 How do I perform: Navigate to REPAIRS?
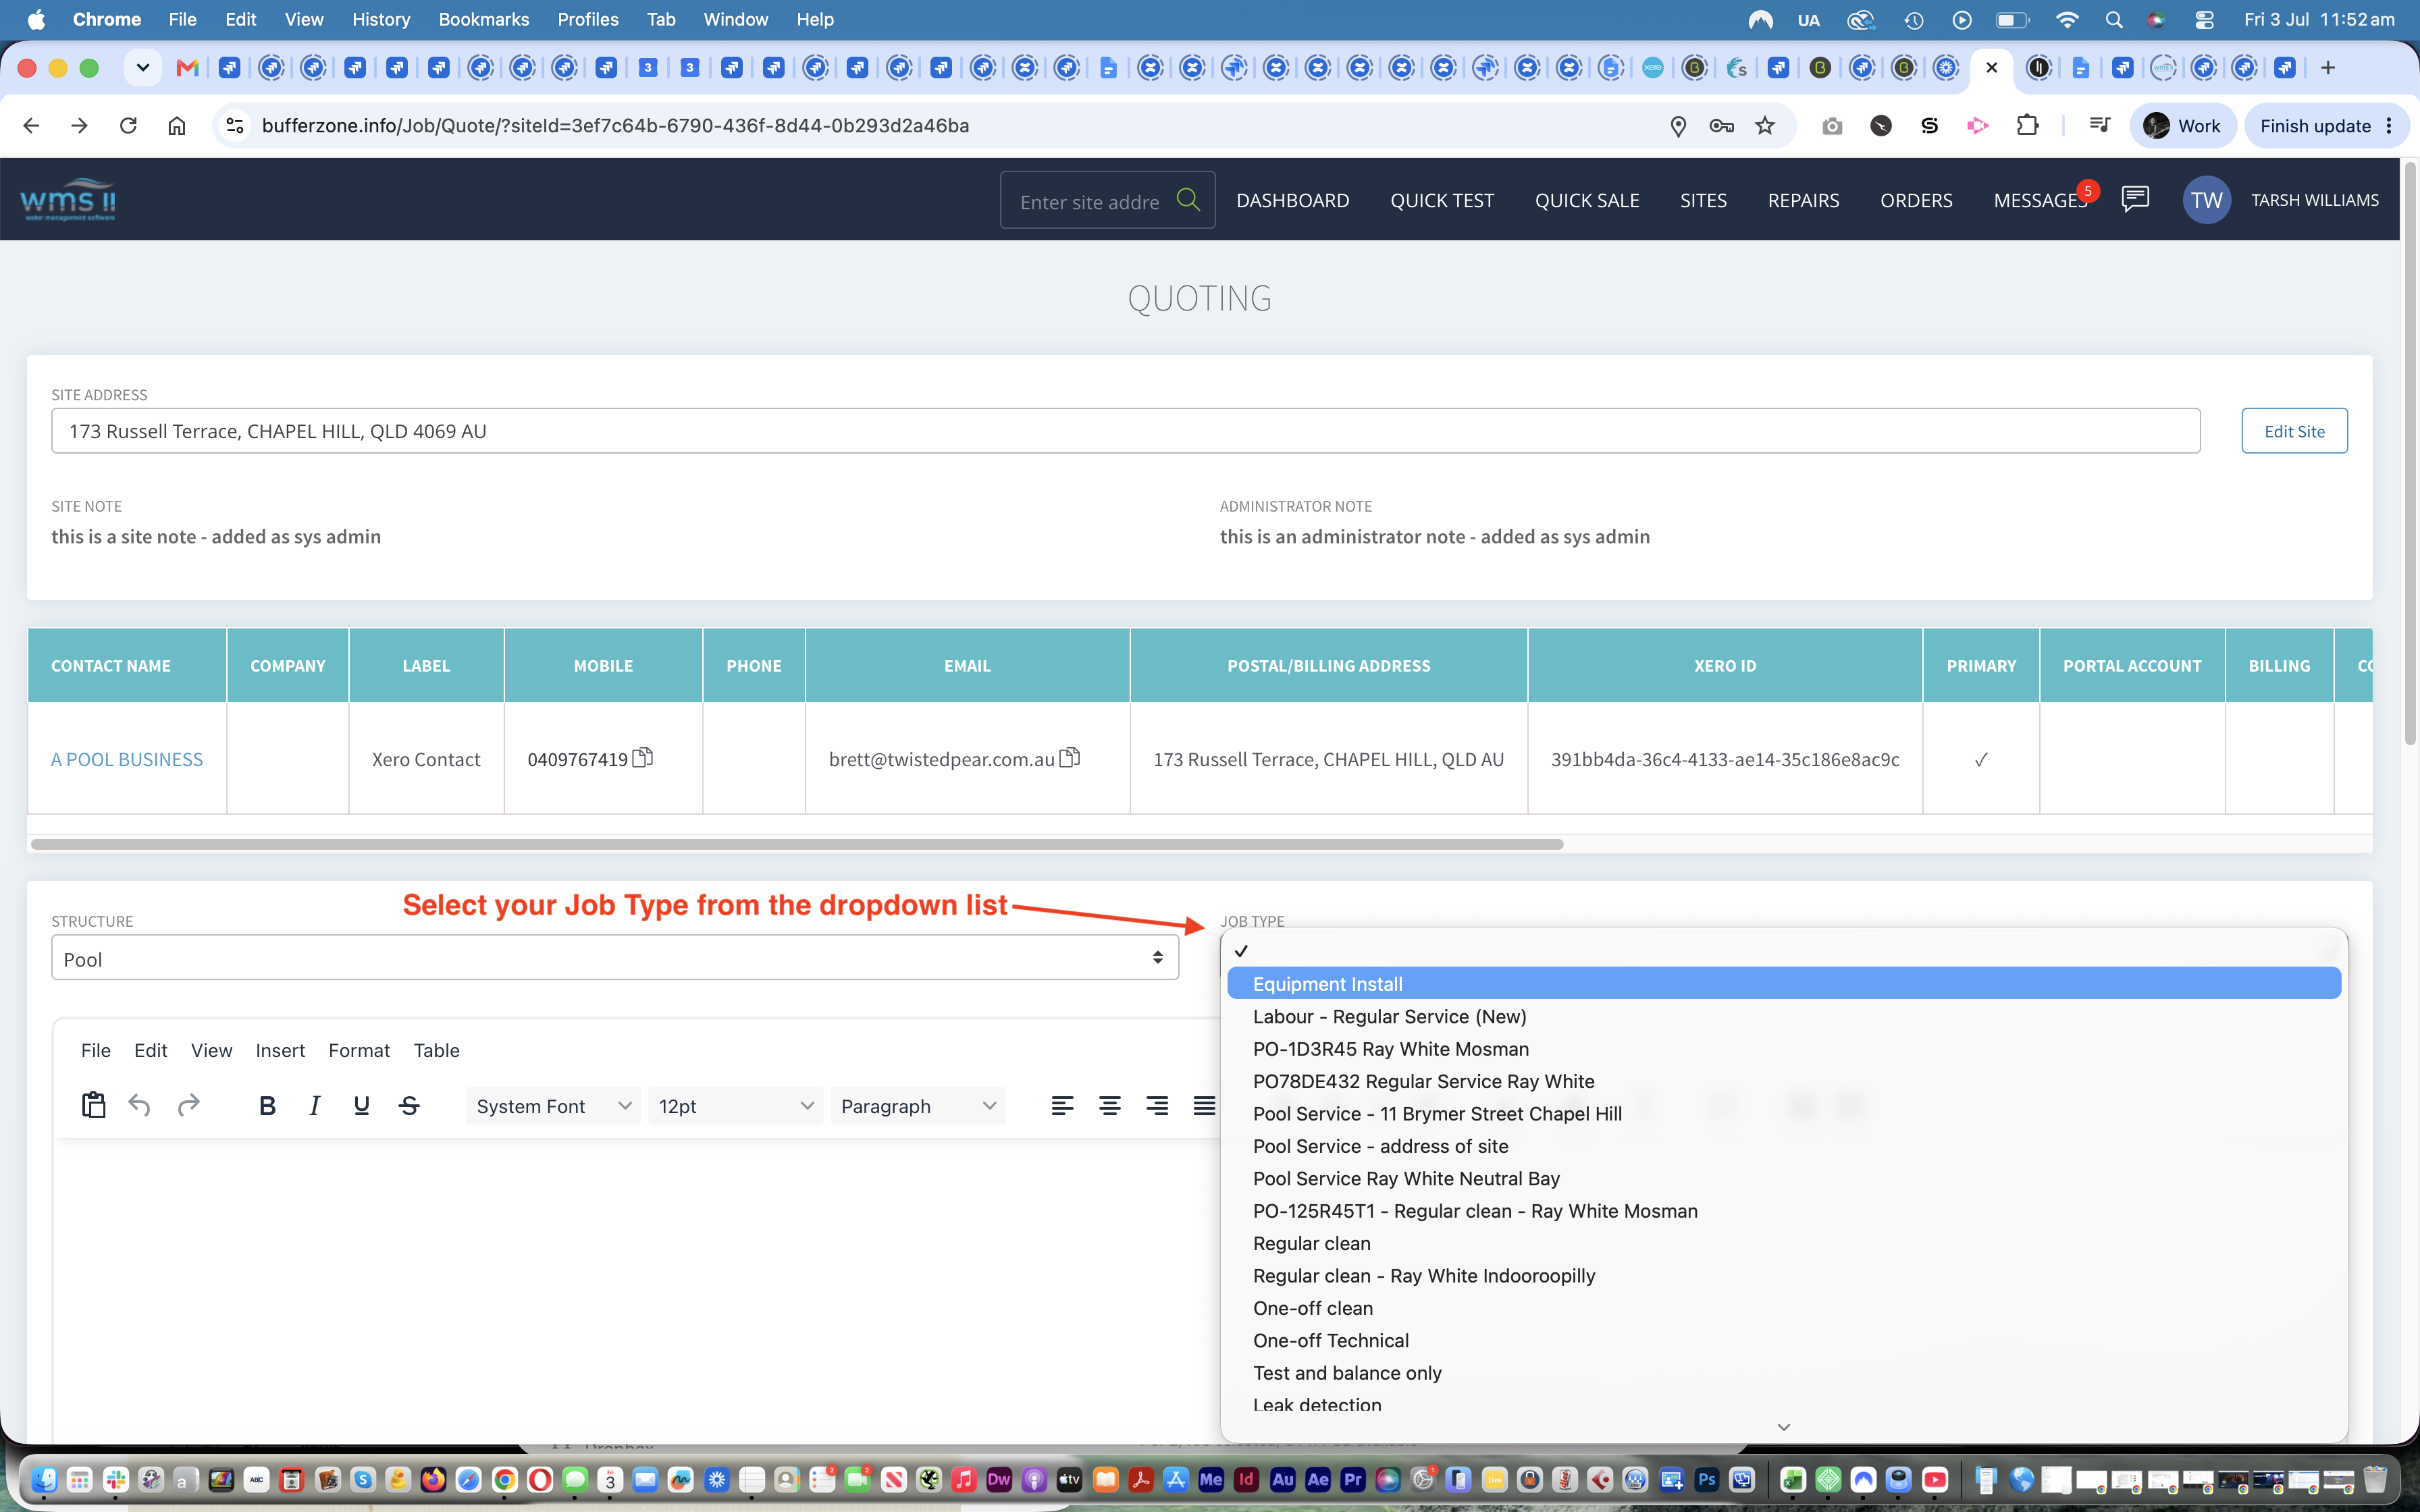pos(1803,200)
